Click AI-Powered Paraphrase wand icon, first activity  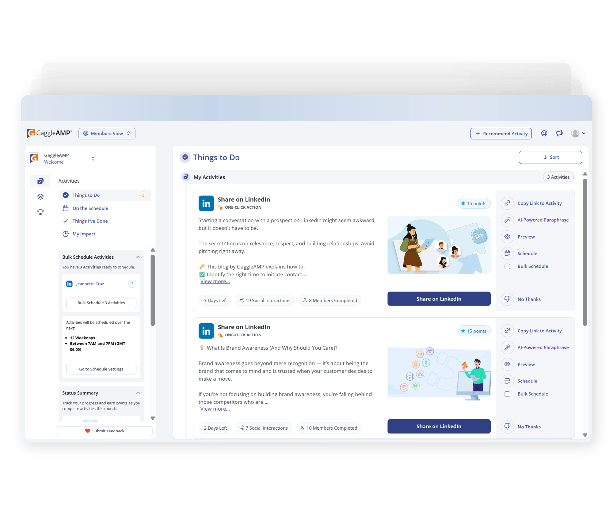[x=507, y=220]
